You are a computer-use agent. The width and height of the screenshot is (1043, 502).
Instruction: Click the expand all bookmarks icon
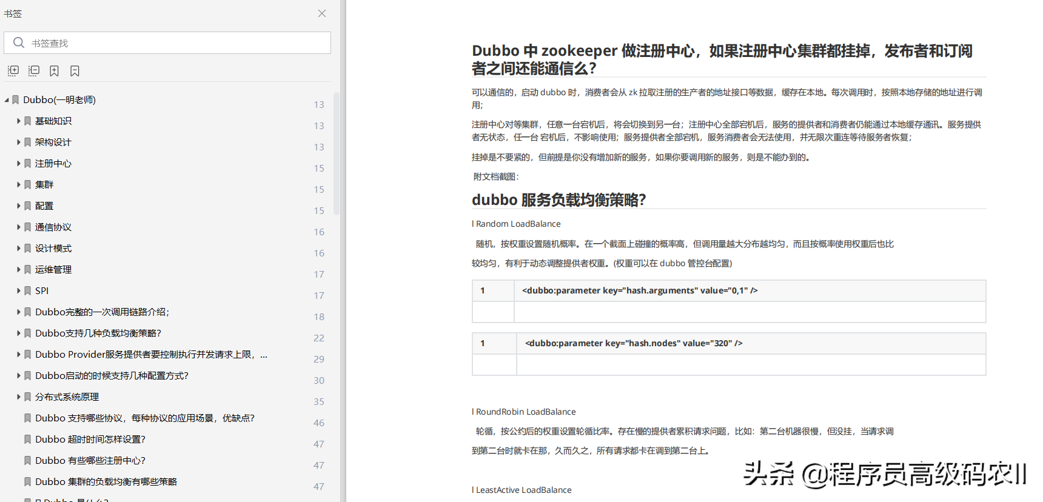(13, 71)
